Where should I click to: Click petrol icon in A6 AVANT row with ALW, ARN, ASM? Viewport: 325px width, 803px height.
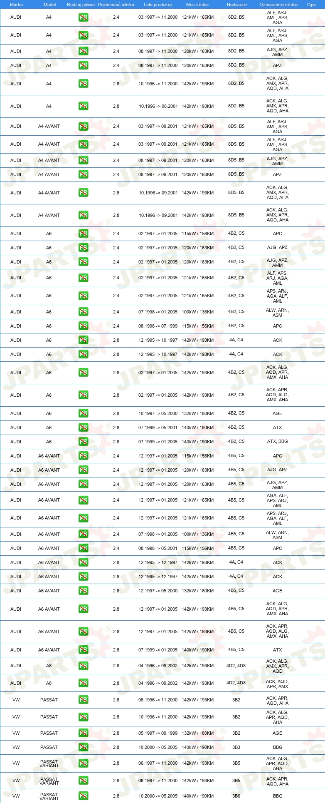point(84,534)
